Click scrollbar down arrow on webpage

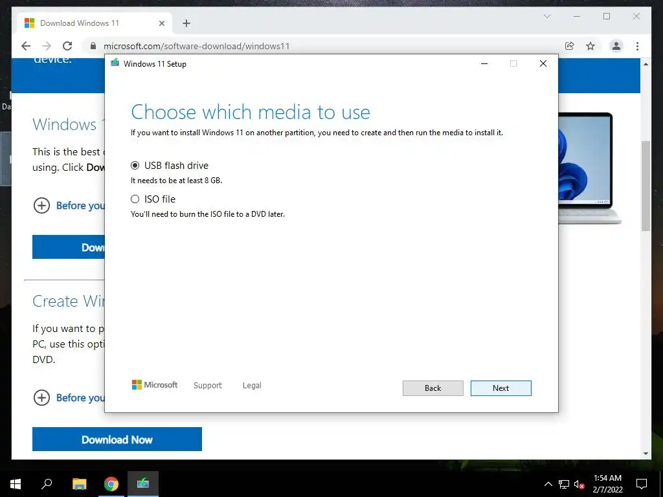[x=646, y=454]
